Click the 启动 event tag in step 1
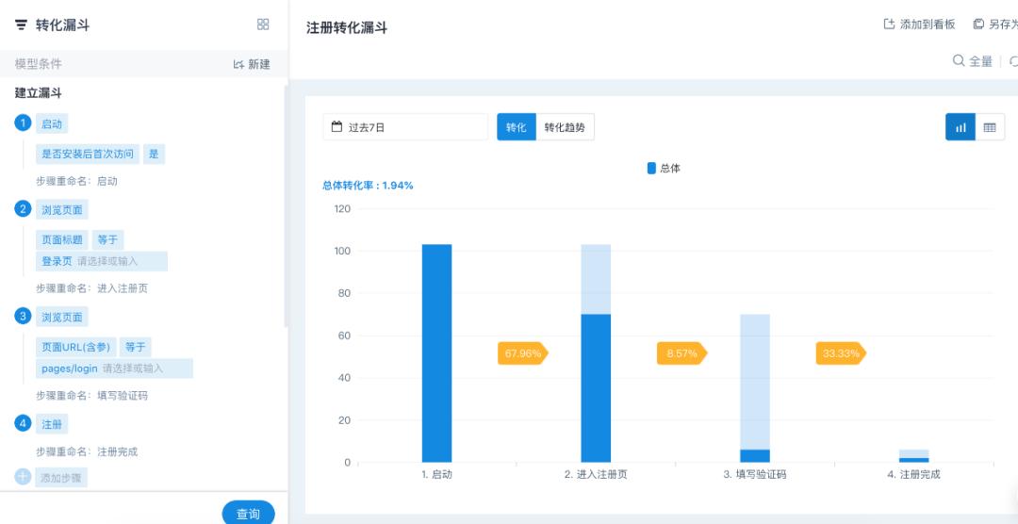 (x=52, y=123)
